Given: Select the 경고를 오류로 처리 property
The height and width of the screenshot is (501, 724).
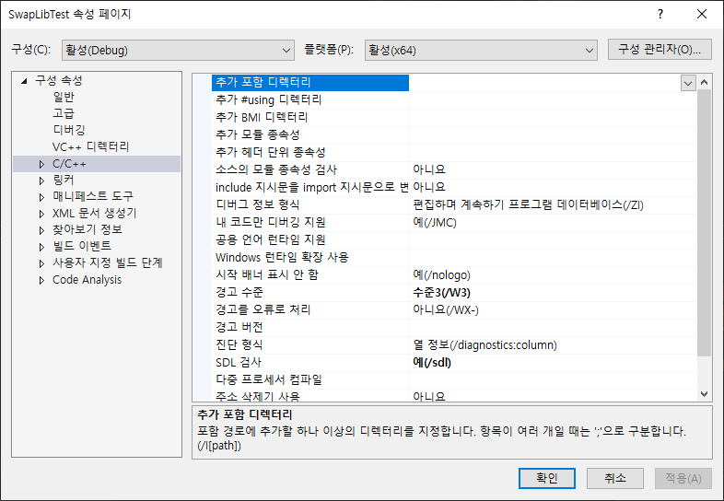Looking at the screenshot, I should [310, 309].
